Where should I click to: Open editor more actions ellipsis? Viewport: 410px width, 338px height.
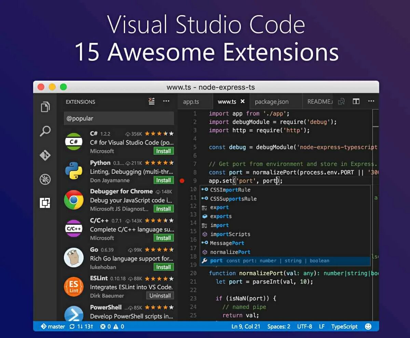371,101
